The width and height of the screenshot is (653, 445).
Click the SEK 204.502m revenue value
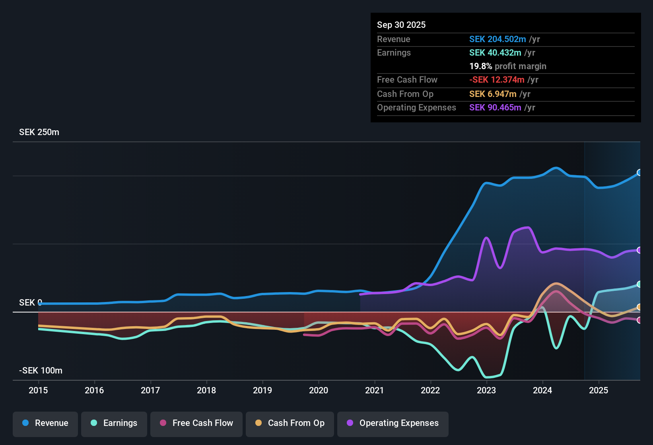[x=498, y=39]
